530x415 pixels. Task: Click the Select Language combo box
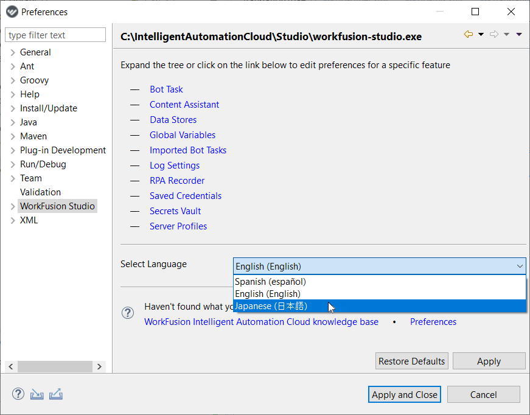coord(379,266)
